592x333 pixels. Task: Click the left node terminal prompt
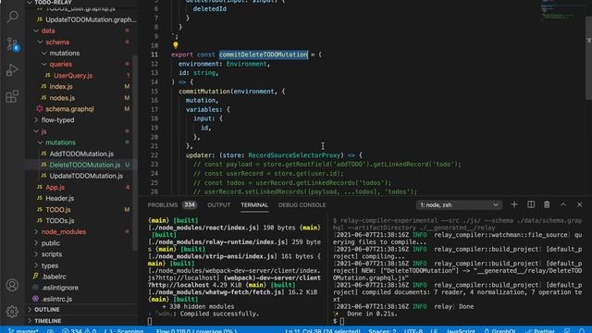150,321
